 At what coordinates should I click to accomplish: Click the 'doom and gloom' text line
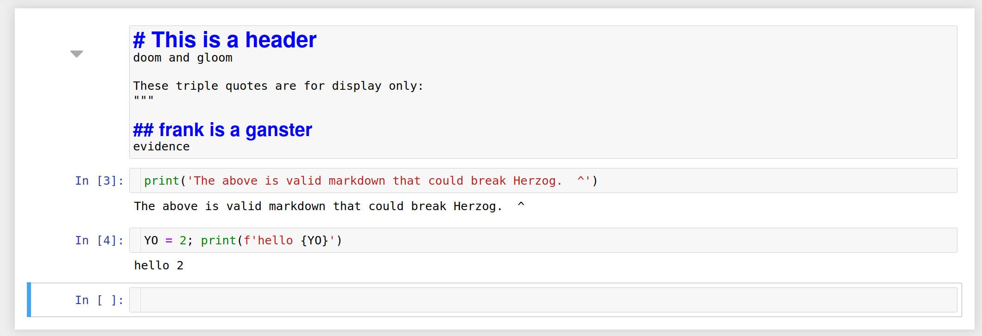tap(183, 57)
